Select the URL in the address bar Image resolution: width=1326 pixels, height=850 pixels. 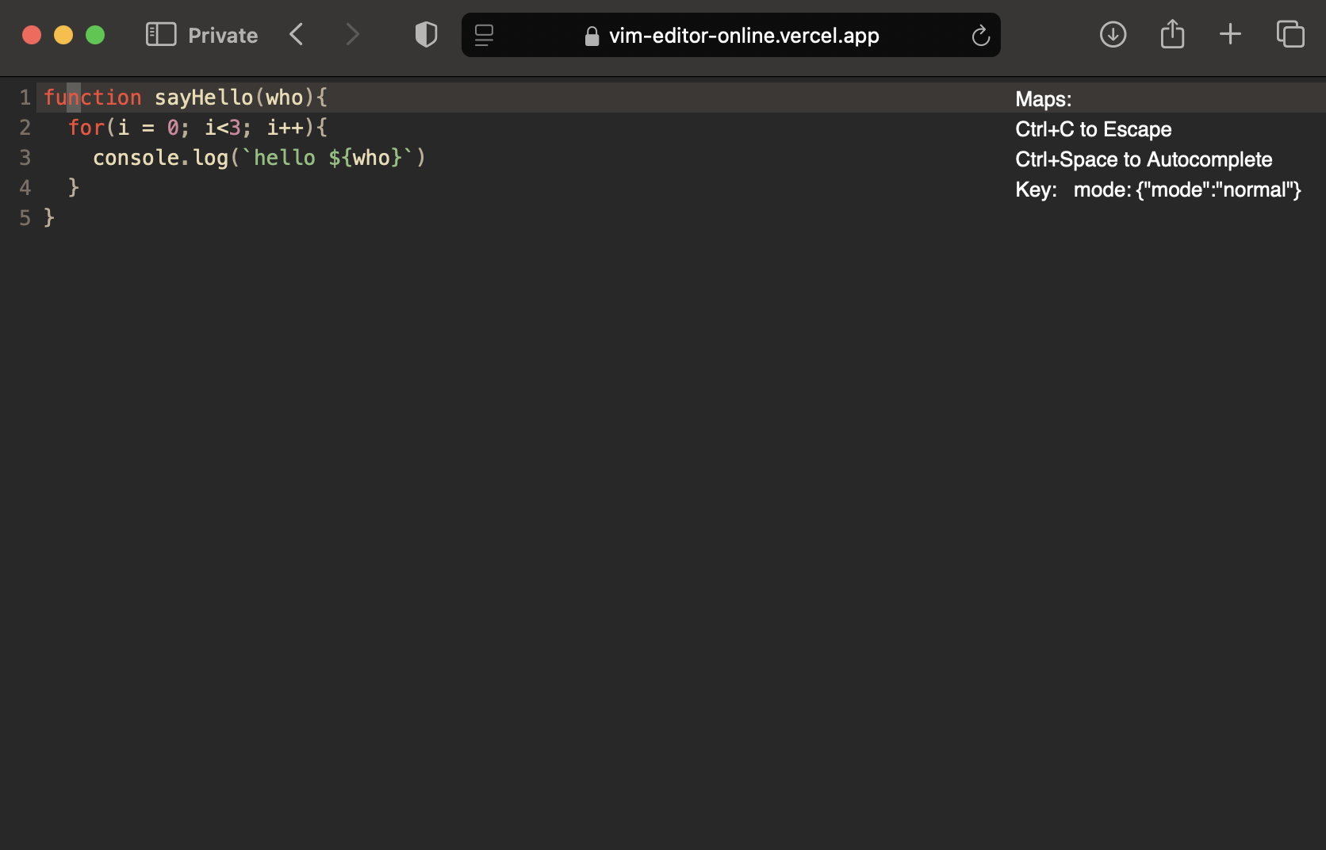point(743,35)
